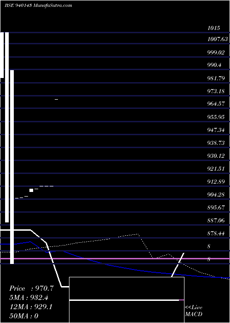Click the 1015 price level label
Viewport: 230px width, 323px height.
(x=214, y=28)
